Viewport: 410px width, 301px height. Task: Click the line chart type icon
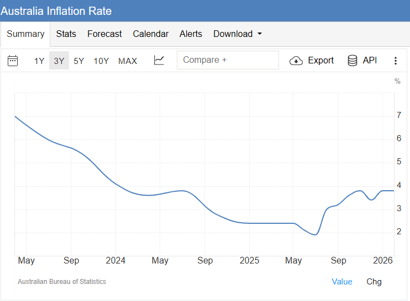pyautogui.click(x=159, y=61)
